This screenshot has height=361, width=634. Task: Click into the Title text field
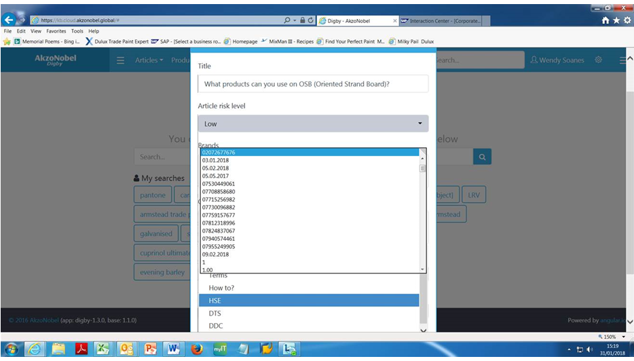[x=313, y=83]
